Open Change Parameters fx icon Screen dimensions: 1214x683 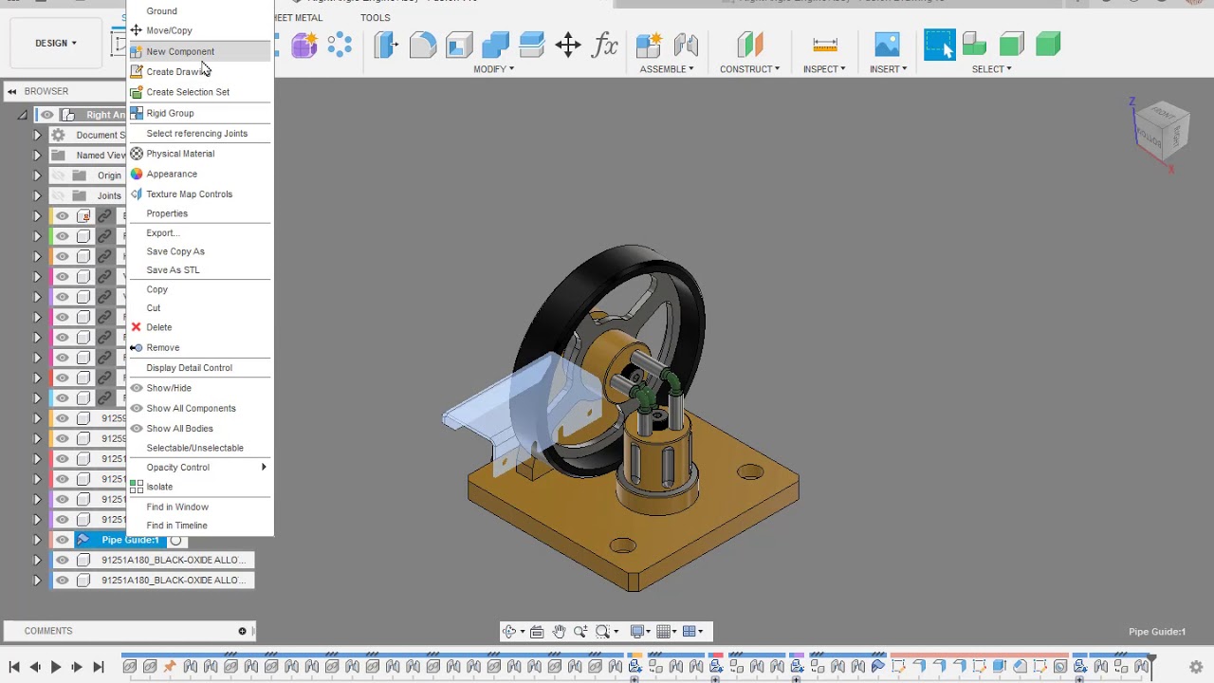click(605, 45)
